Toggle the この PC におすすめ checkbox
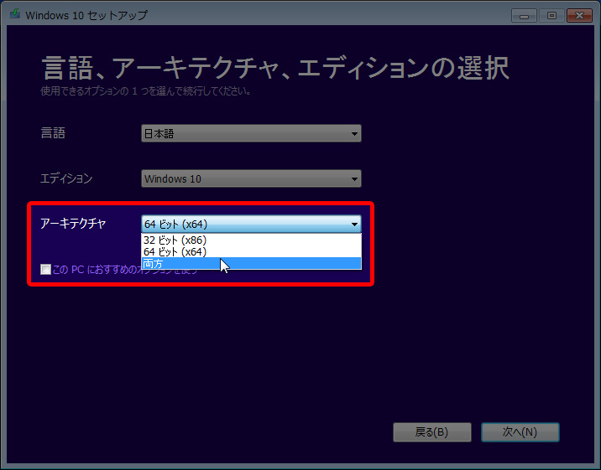The height and width of the screenshot is (470, 601). (45, 270)
